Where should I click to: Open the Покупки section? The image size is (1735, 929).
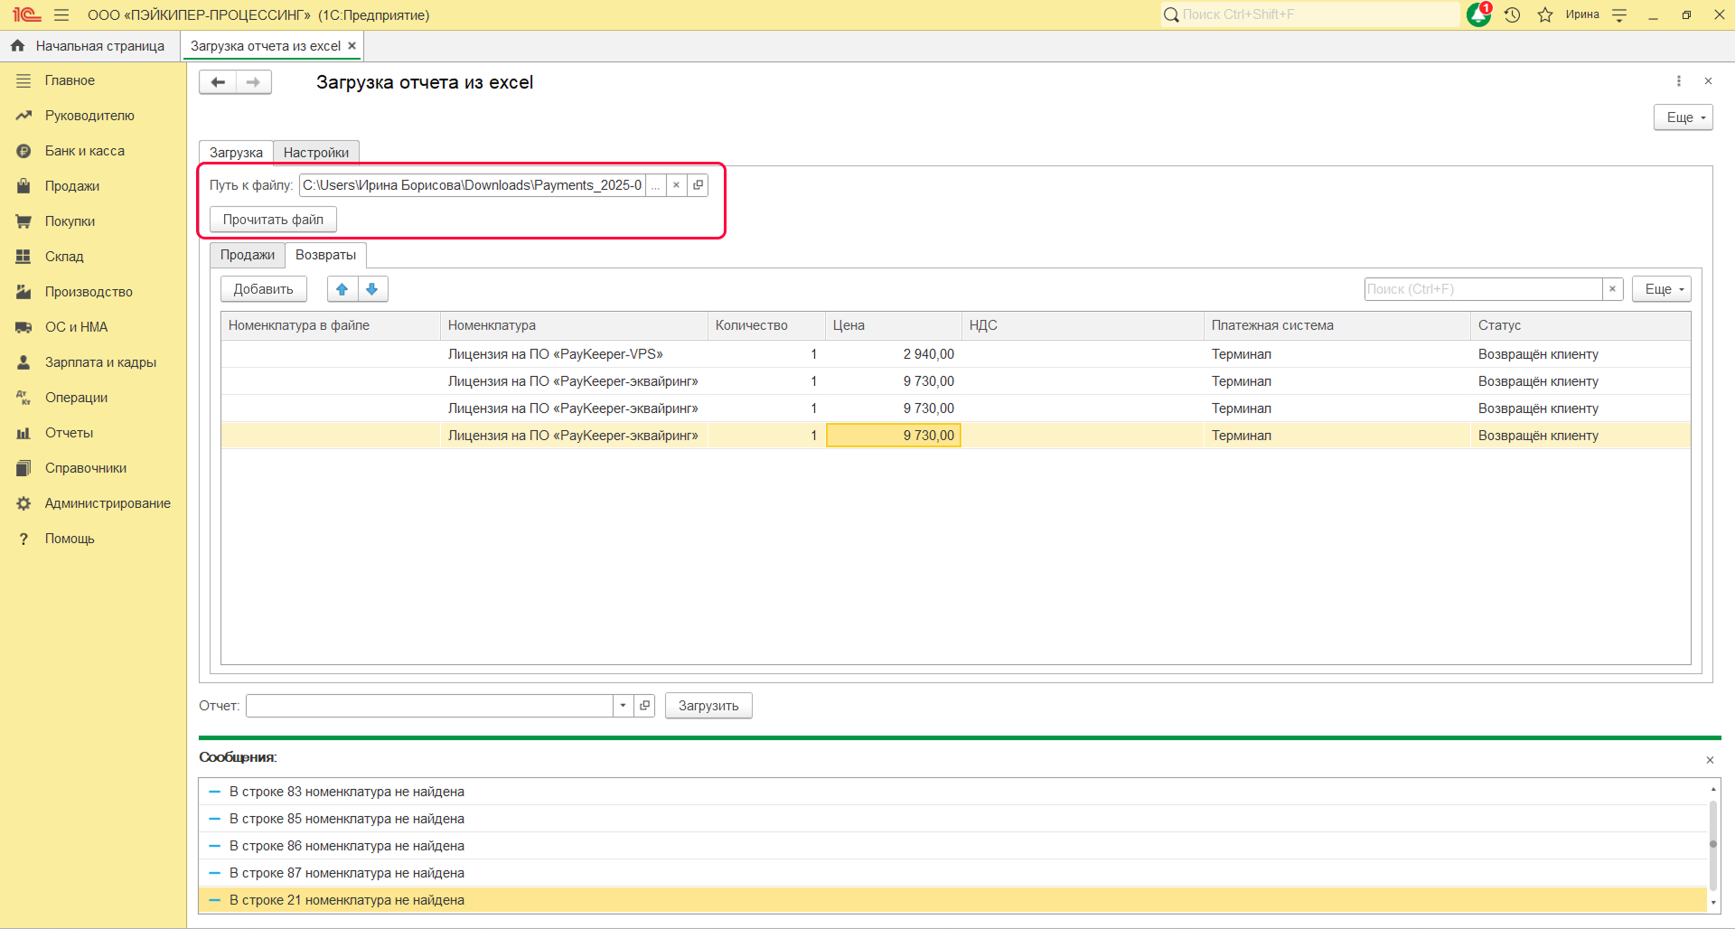tap(70, 221)
